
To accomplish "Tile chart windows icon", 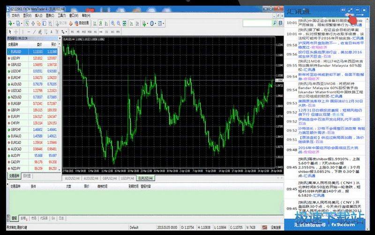I will (125, 23).
